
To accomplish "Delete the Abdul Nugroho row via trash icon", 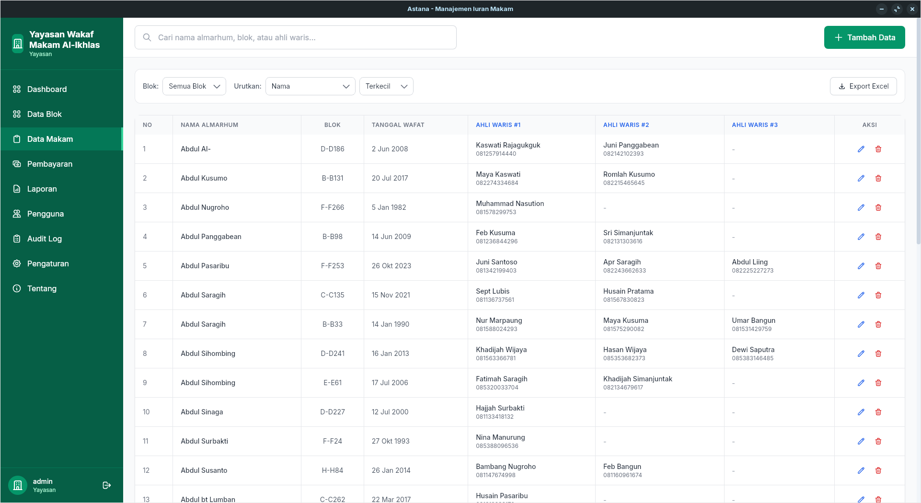I will [x=878, y=207].
